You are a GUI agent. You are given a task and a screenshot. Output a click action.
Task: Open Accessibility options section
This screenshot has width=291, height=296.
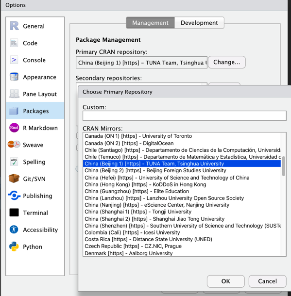[35, 230]
